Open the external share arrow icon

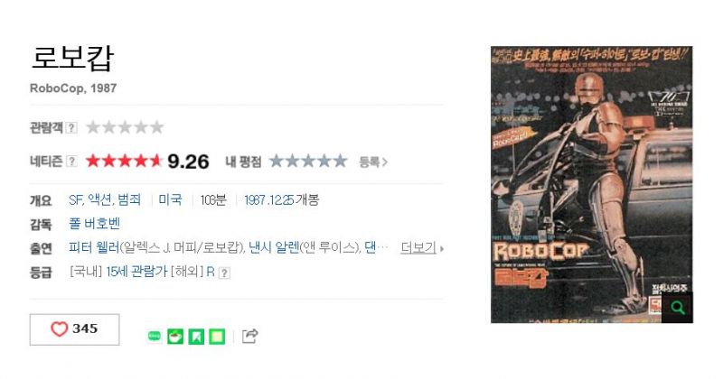point(249,337)
